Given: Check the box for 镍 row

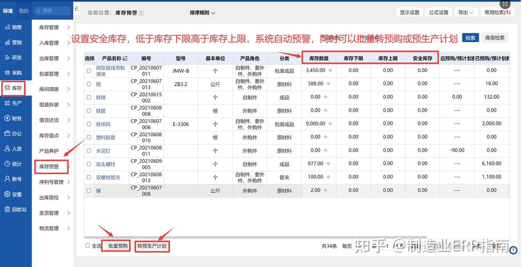Looking at the screenshot, I should pos(89,191).
